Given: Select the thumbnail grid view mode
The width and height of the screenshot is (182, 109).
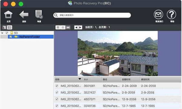Looking at the screenshot, I should (58, 27).
